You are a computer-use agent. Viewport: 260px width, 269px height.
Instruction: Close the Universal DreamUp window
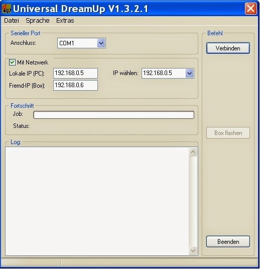pos(250,9)
